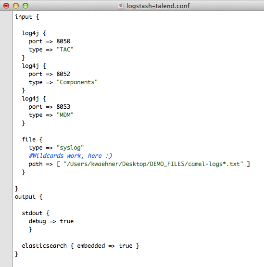Click the logstash-talend.conf window title text

click(158, 6)
